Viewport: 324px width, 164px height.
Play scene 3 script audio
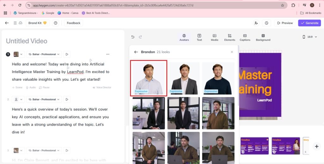(x=67, y=150)
